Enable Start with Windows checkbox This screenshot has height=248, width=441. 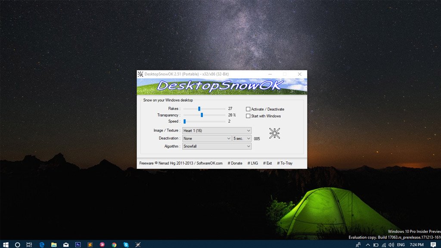pos(248,116)
